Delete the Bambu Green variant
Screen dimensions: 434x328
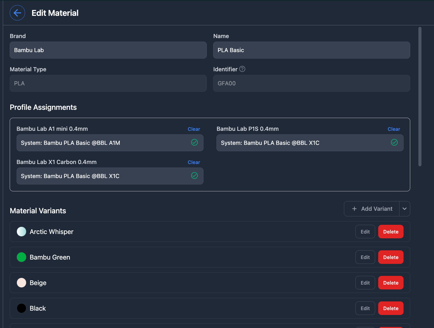(390, 257)
